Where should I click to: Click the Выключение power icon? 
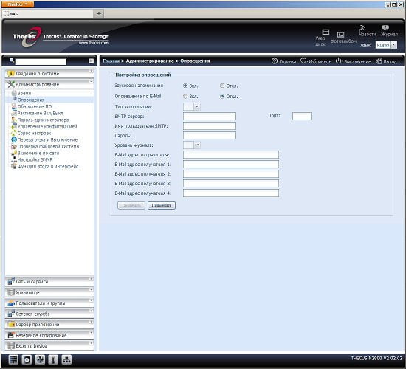pos(338,61)
